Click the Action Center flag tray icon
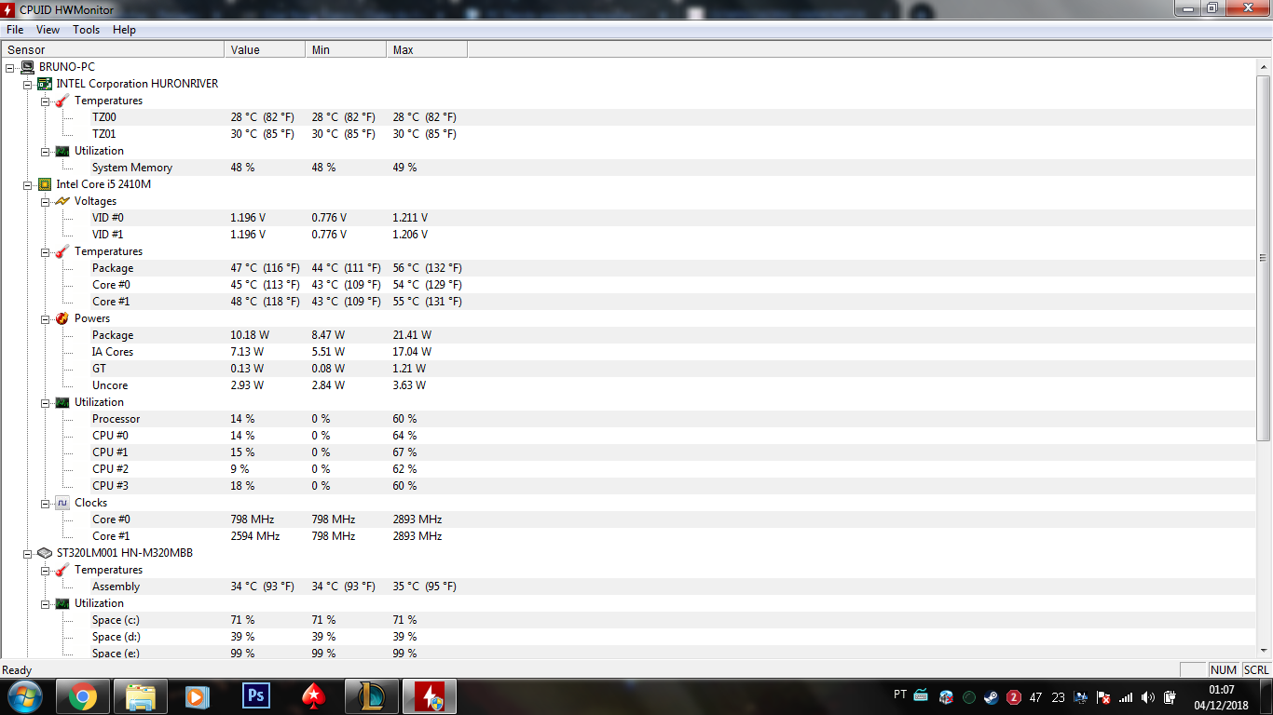The image size is (1273, 715). pos(1102,696)
